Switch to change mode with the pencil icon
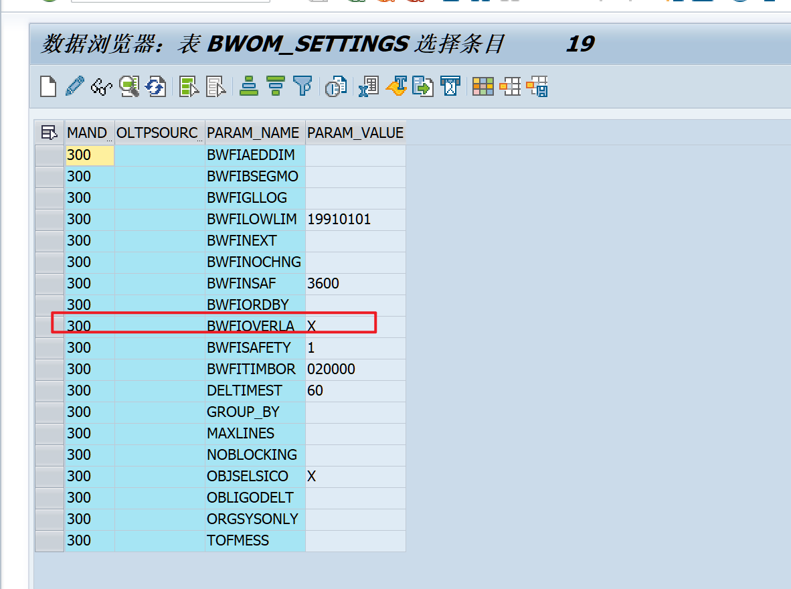Viewport: 791px width, 589px height. [73, 87]
